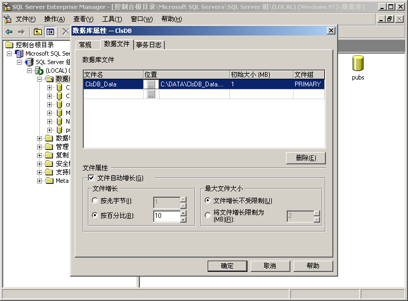
Task: Expand the 复制 folder node
Action: tap(39, 156)
